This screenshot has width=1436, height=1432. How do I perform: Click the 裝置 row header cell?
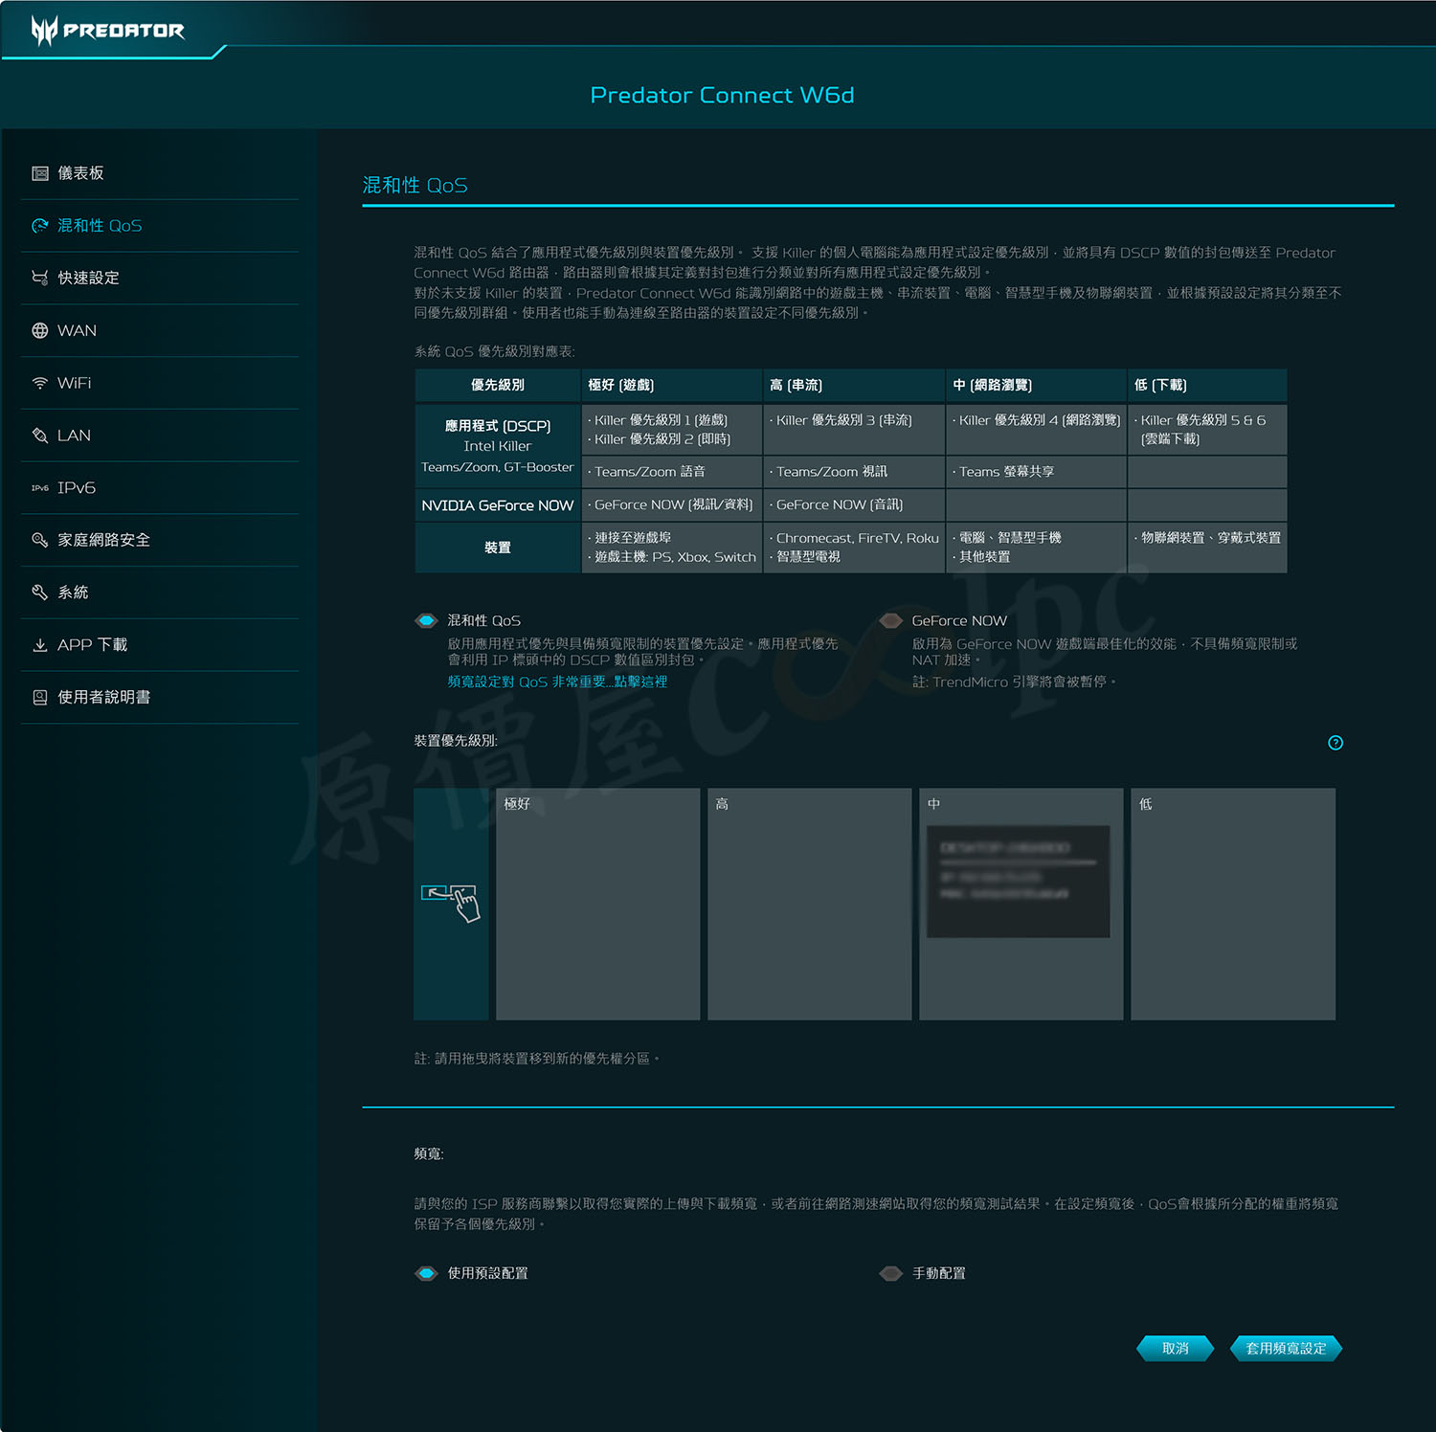(x=498, y=548)
